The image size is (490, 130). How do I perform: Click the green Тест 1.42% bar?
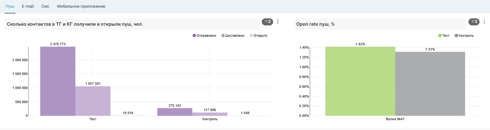360,81
